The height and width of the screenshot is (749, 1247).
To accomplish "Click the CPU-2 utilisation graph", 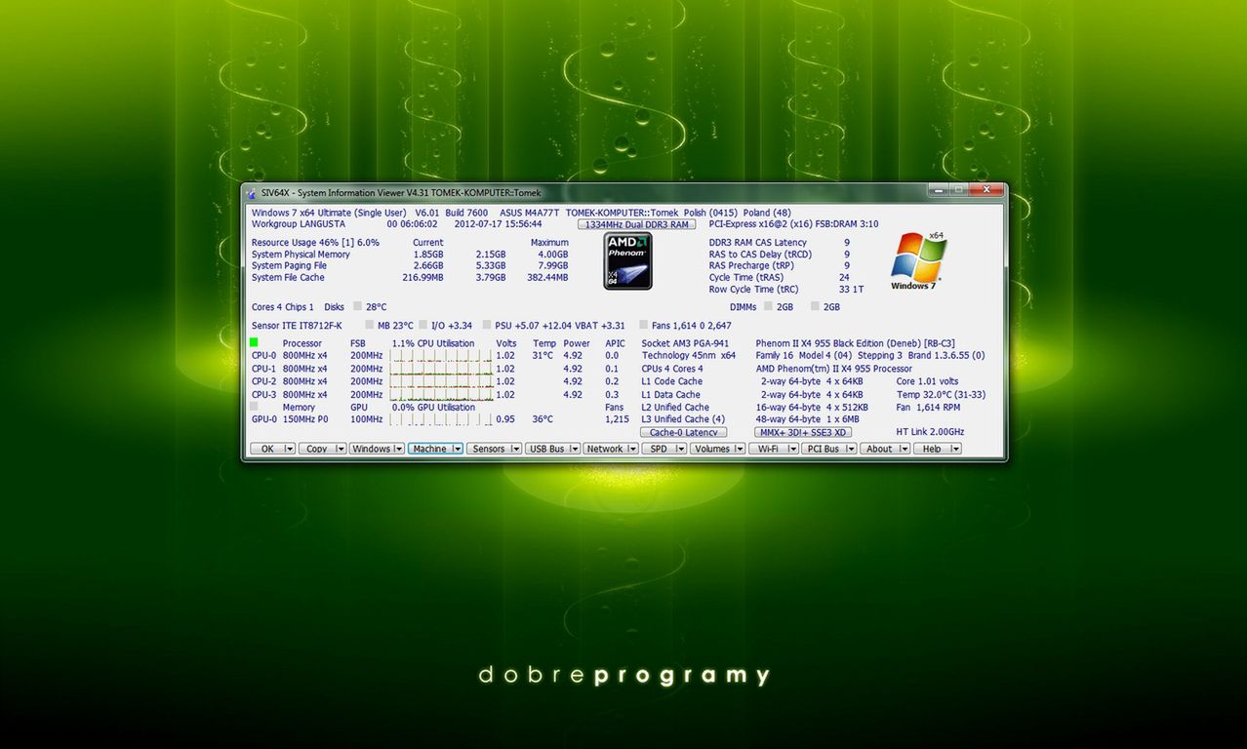I will tap(441, 381).
